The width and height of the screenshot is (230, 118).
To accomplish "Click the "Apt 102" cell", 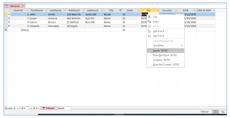I will [x=94, y=18].
